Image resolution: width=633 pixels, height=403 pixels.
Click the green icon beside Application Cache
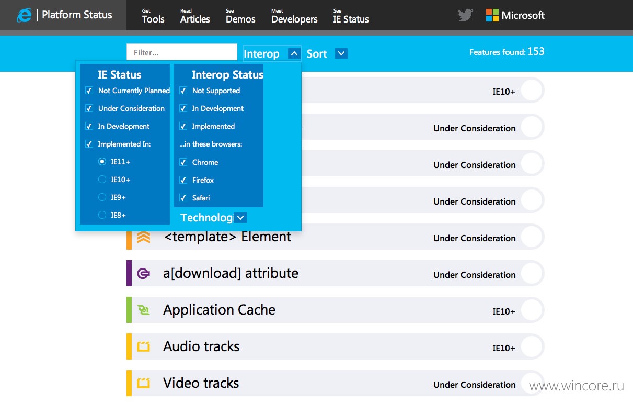pos(143,310)
